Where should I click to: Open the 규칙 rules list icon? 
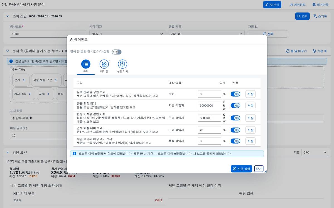point(86,64)
